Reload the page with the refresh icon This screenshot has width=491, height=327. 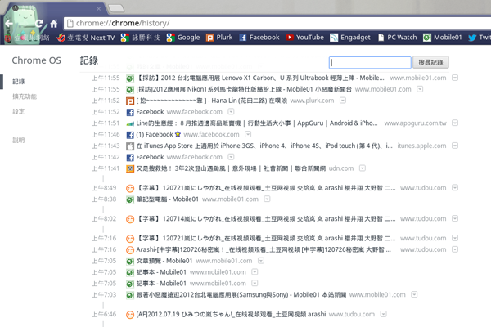click(x=38, y=23)
